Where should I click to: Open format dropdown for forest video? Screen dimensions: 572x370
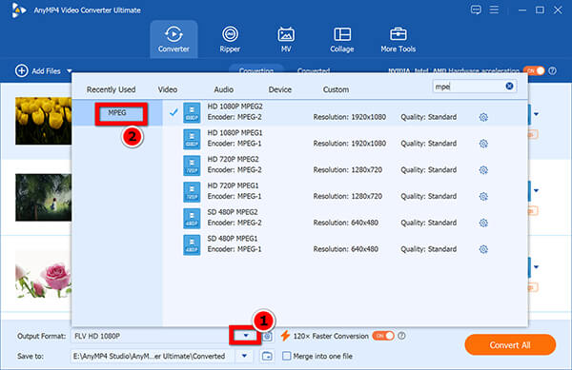[x=536, y=190]
